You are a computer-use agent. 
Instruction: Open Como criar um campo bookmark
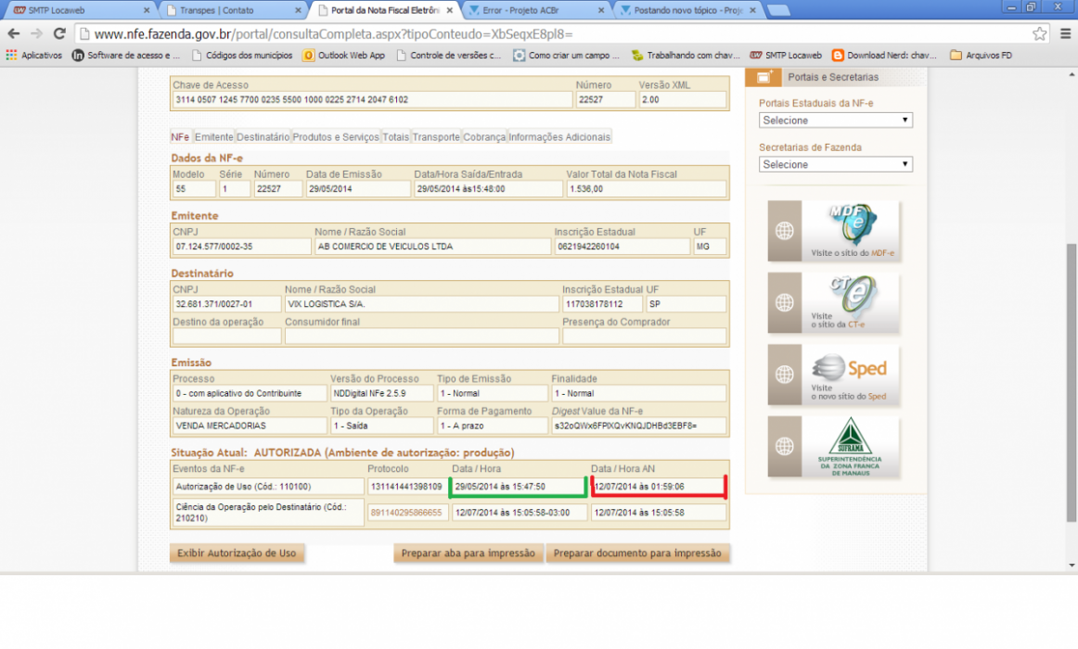pyautogui.click(x=567, y=56)
